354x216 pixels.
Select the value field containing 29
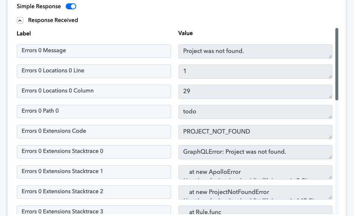255,91
